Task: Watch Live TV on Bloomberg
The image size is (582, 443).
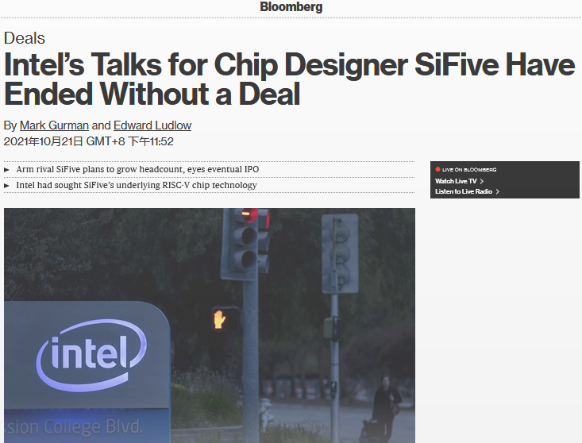Action: 456,181
